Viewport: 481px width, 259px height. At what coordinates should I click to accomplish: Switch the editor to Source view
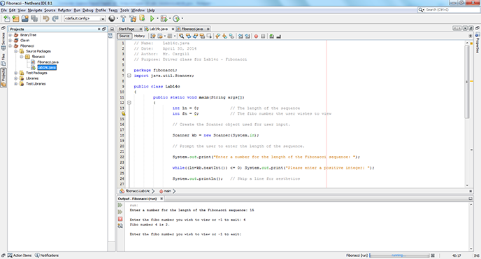coord(124,36)
